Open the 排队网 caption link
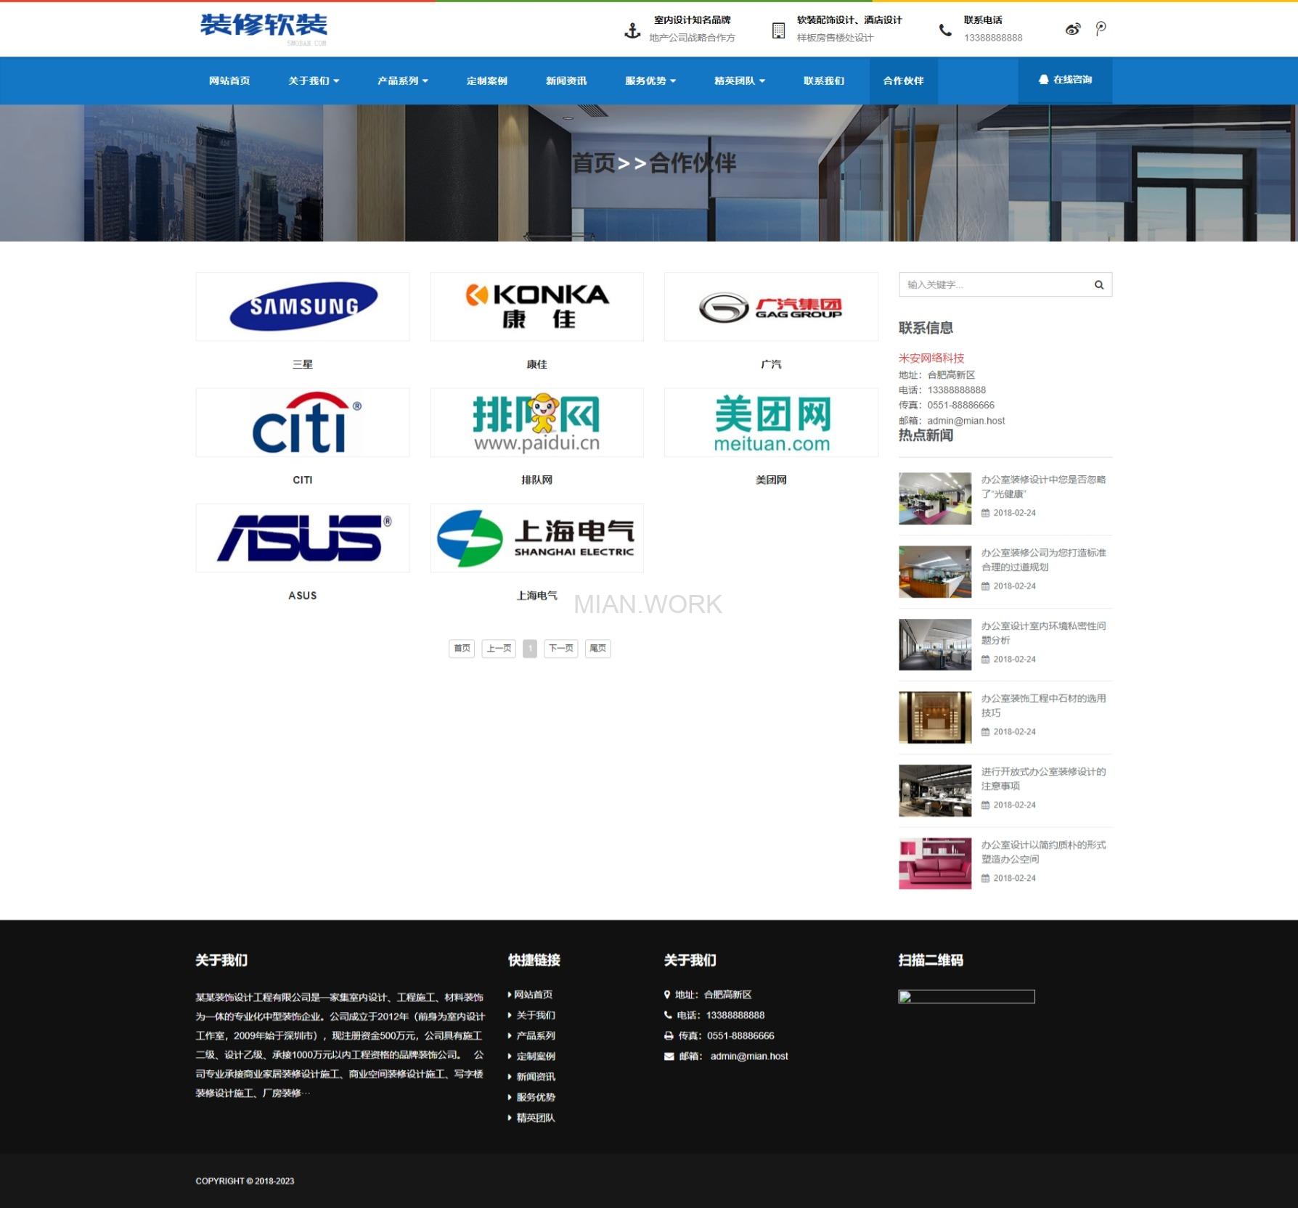 (x=536, y=480)
